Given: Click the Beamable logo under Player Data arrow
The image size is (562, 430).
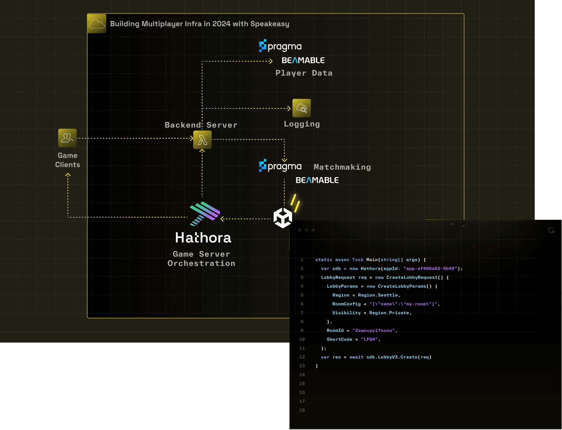Looking at the screenshot, I should pos(303,60).
